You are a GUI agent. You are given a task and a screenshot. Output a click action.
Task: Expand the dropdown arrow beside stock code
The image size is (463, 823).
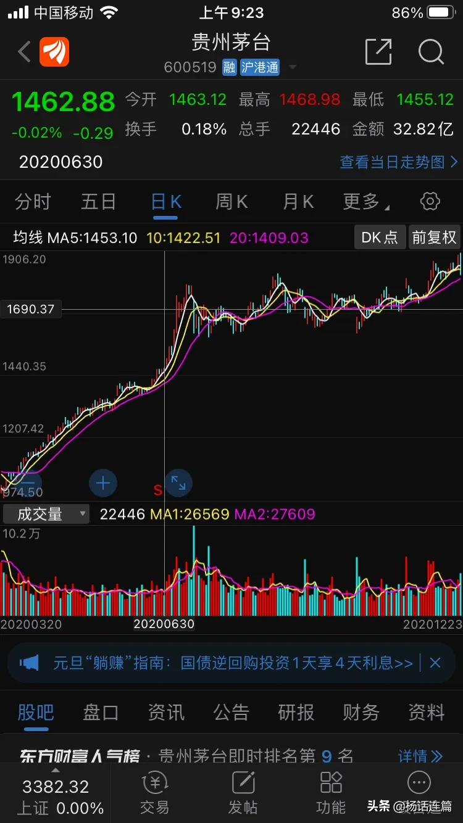pos(293,67)
